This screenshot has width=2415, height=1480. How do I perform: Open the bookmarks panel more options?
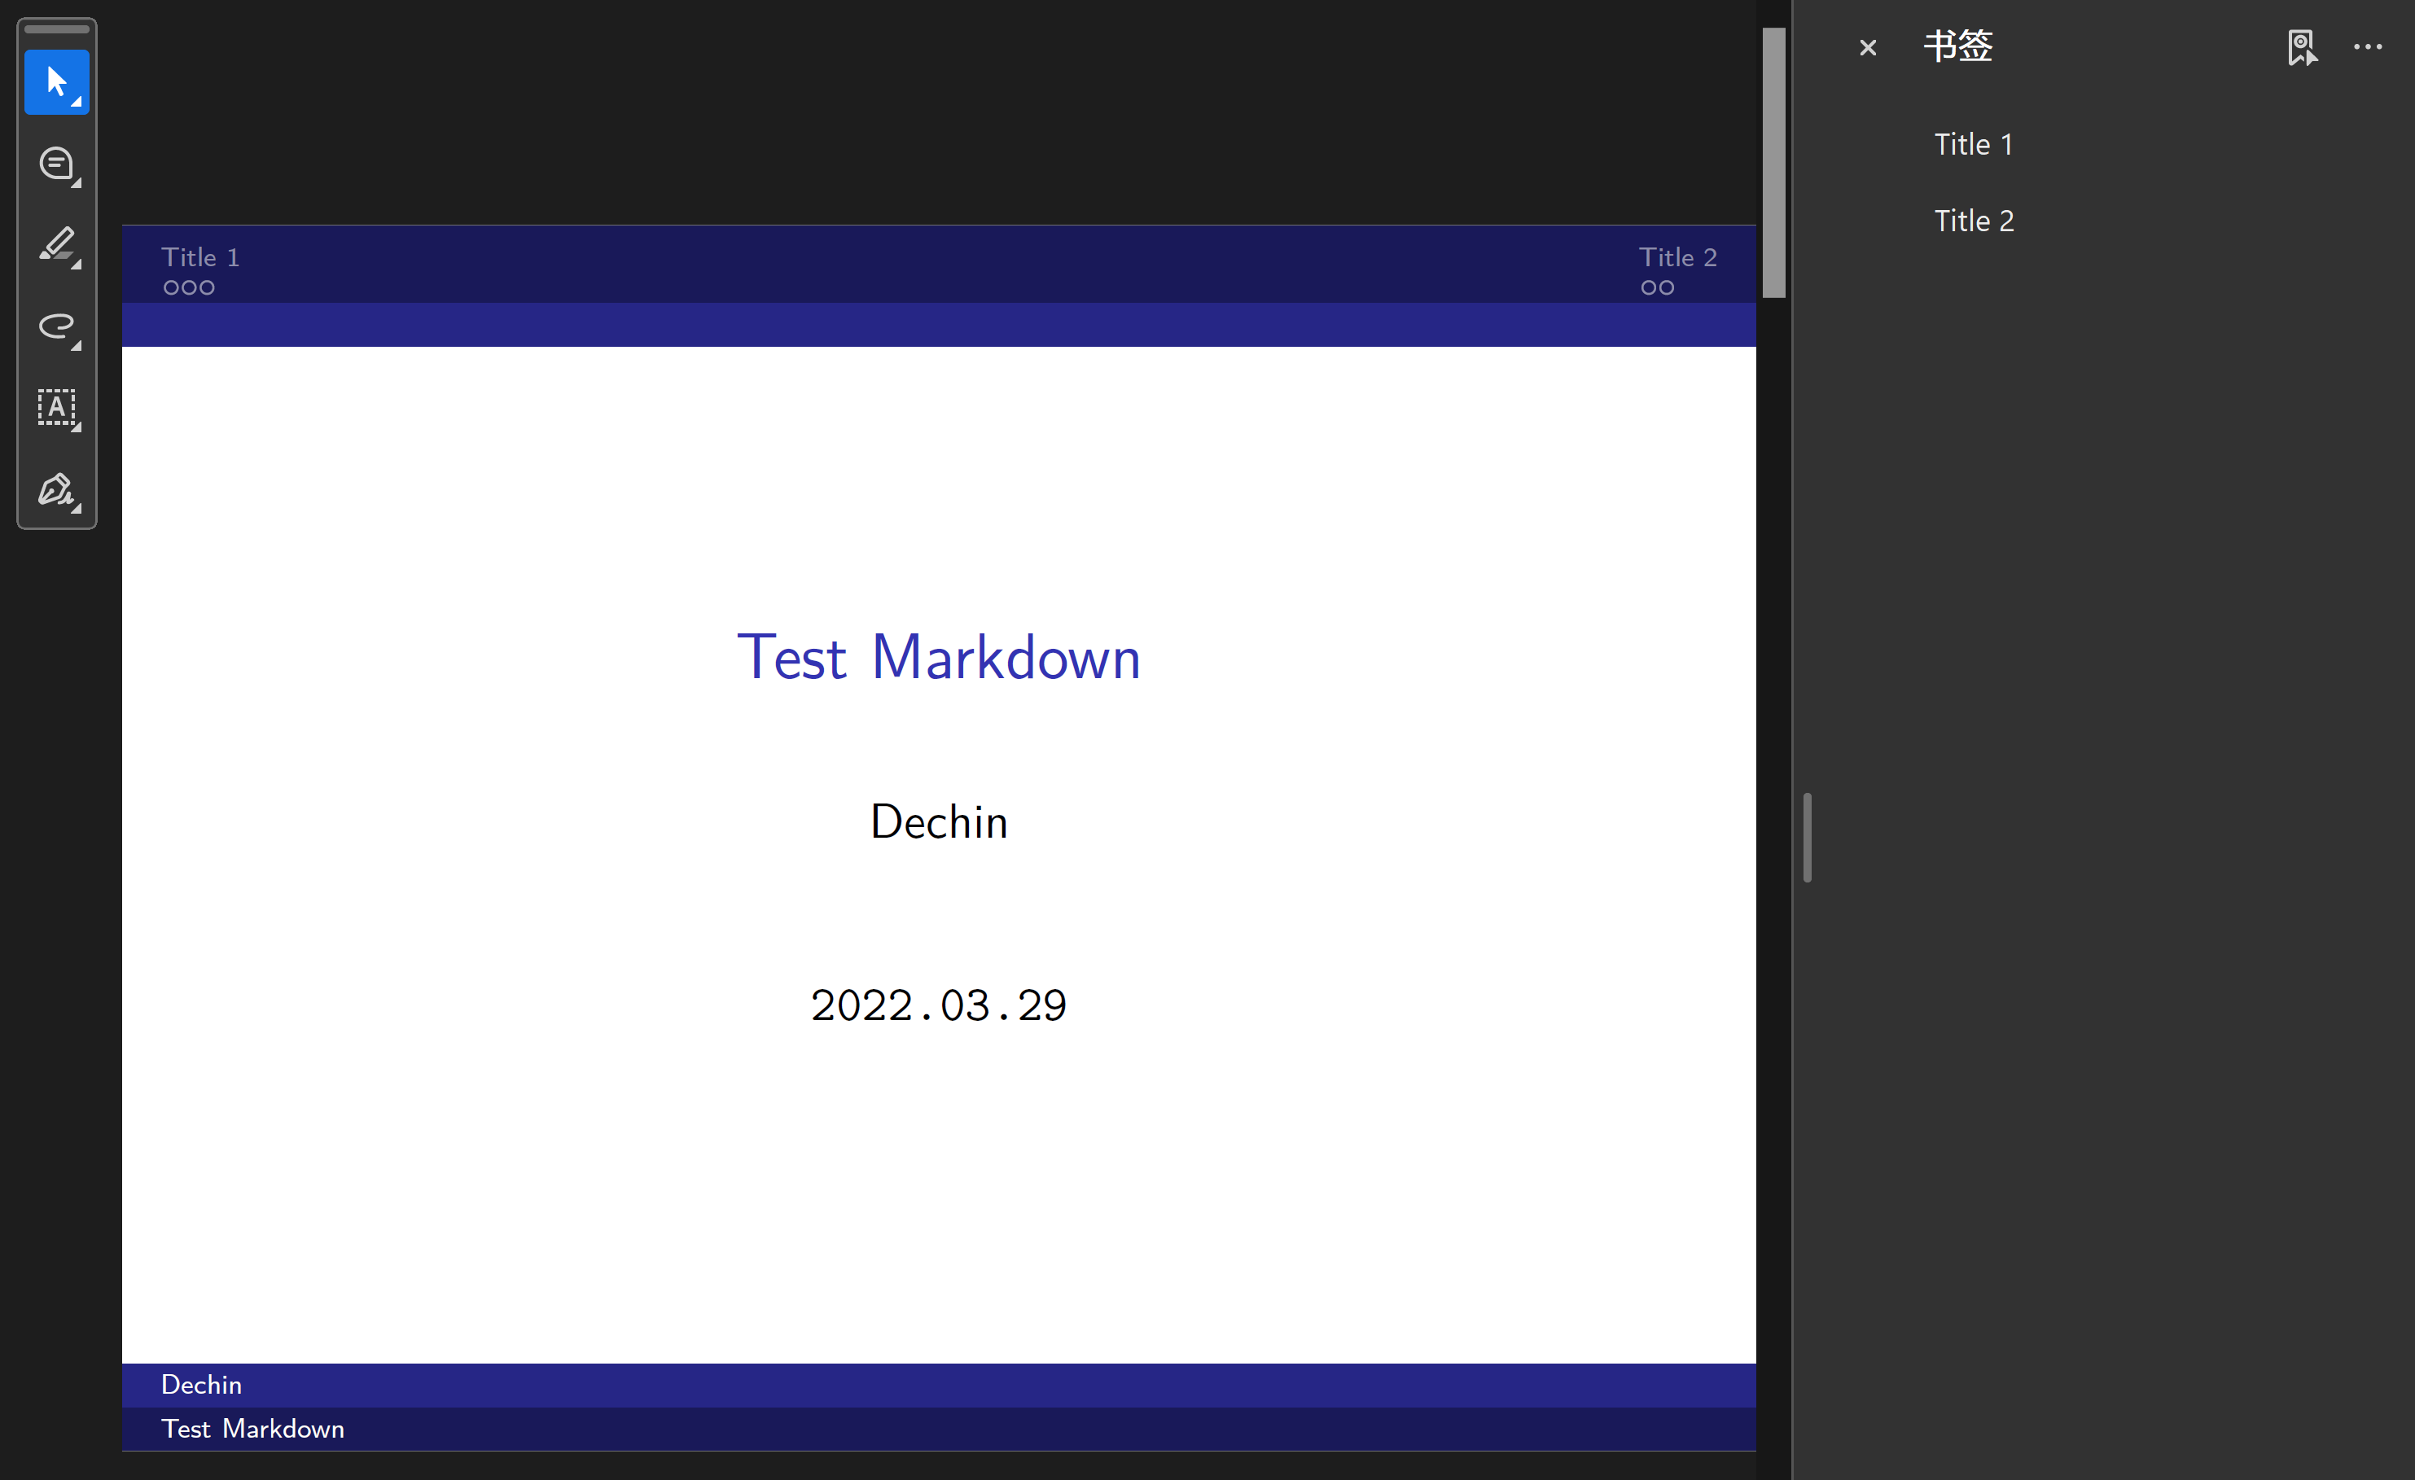tap(2367, 47)
